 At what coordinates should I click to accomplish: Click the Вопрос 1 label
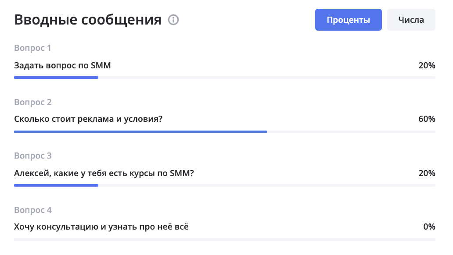(x=32, y=48)
